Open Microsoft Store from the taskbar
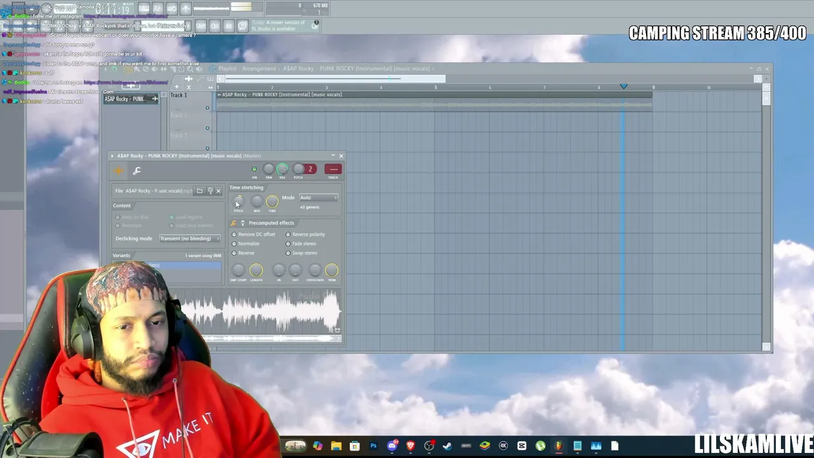814x458 pixels. (354, 446)
